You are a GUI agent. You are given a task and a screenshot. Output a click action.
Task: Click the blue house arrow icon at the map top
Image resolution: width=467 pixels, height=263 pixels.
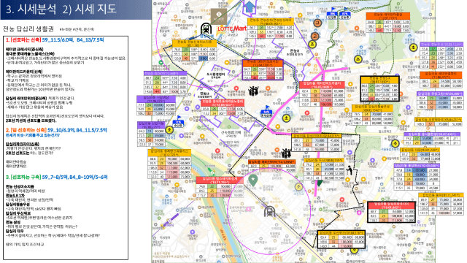pyautogui.click(x=250, y=7)
